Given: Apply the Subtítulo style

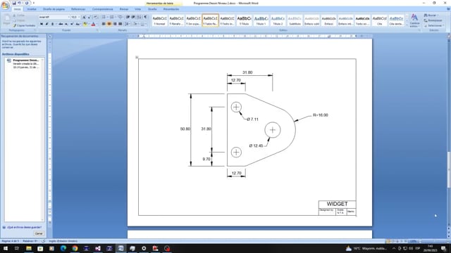Looking at the screenshot, I should pos(295,20).
